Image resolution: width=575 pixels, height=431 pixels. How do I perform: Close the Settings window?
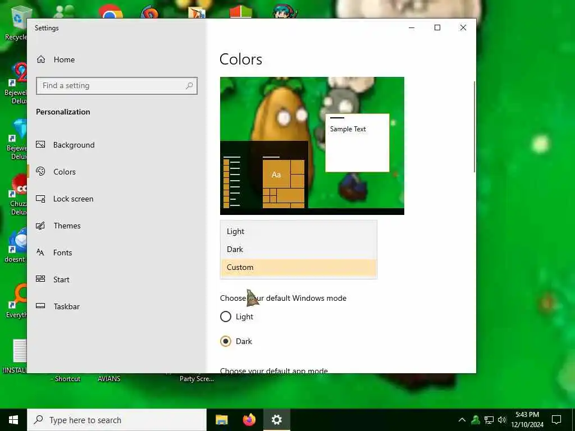click(463, 27)
